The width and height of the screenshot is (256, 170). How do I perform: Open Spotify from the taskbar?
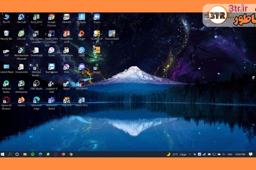click(x=32, y=154)
